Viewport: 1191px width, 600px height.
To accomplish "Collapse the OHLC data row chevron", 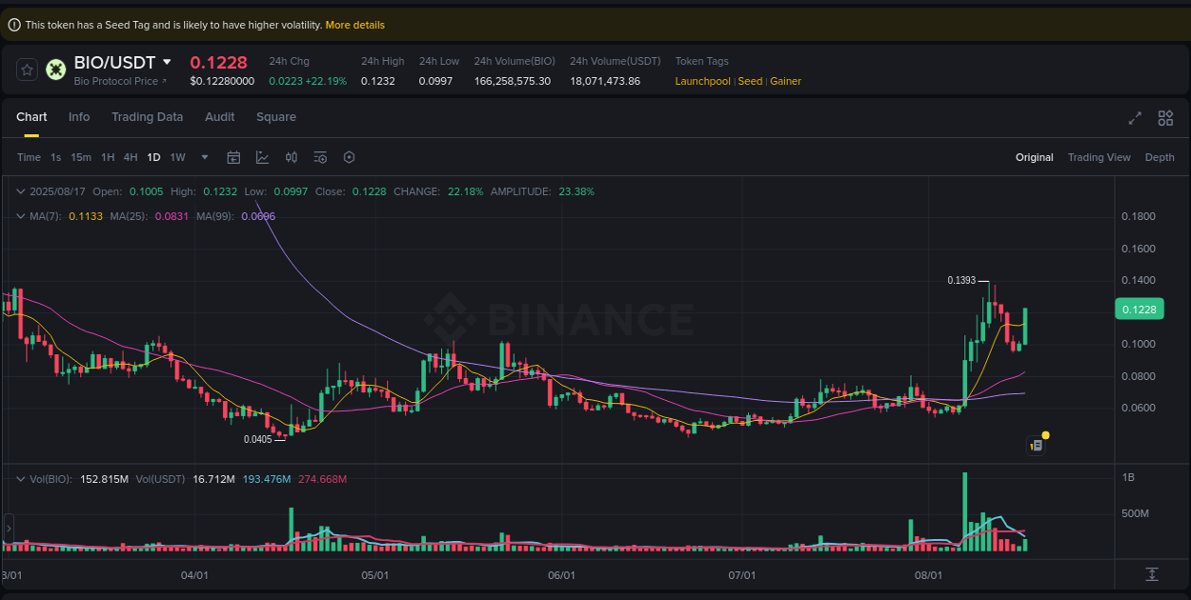I will 19,191.
